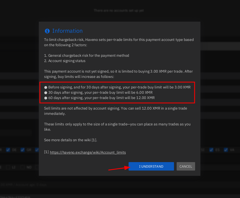Click the "There are no accounts set up yet" message
This screenshot has height=198, width=240.
click(x=119, y=11)
